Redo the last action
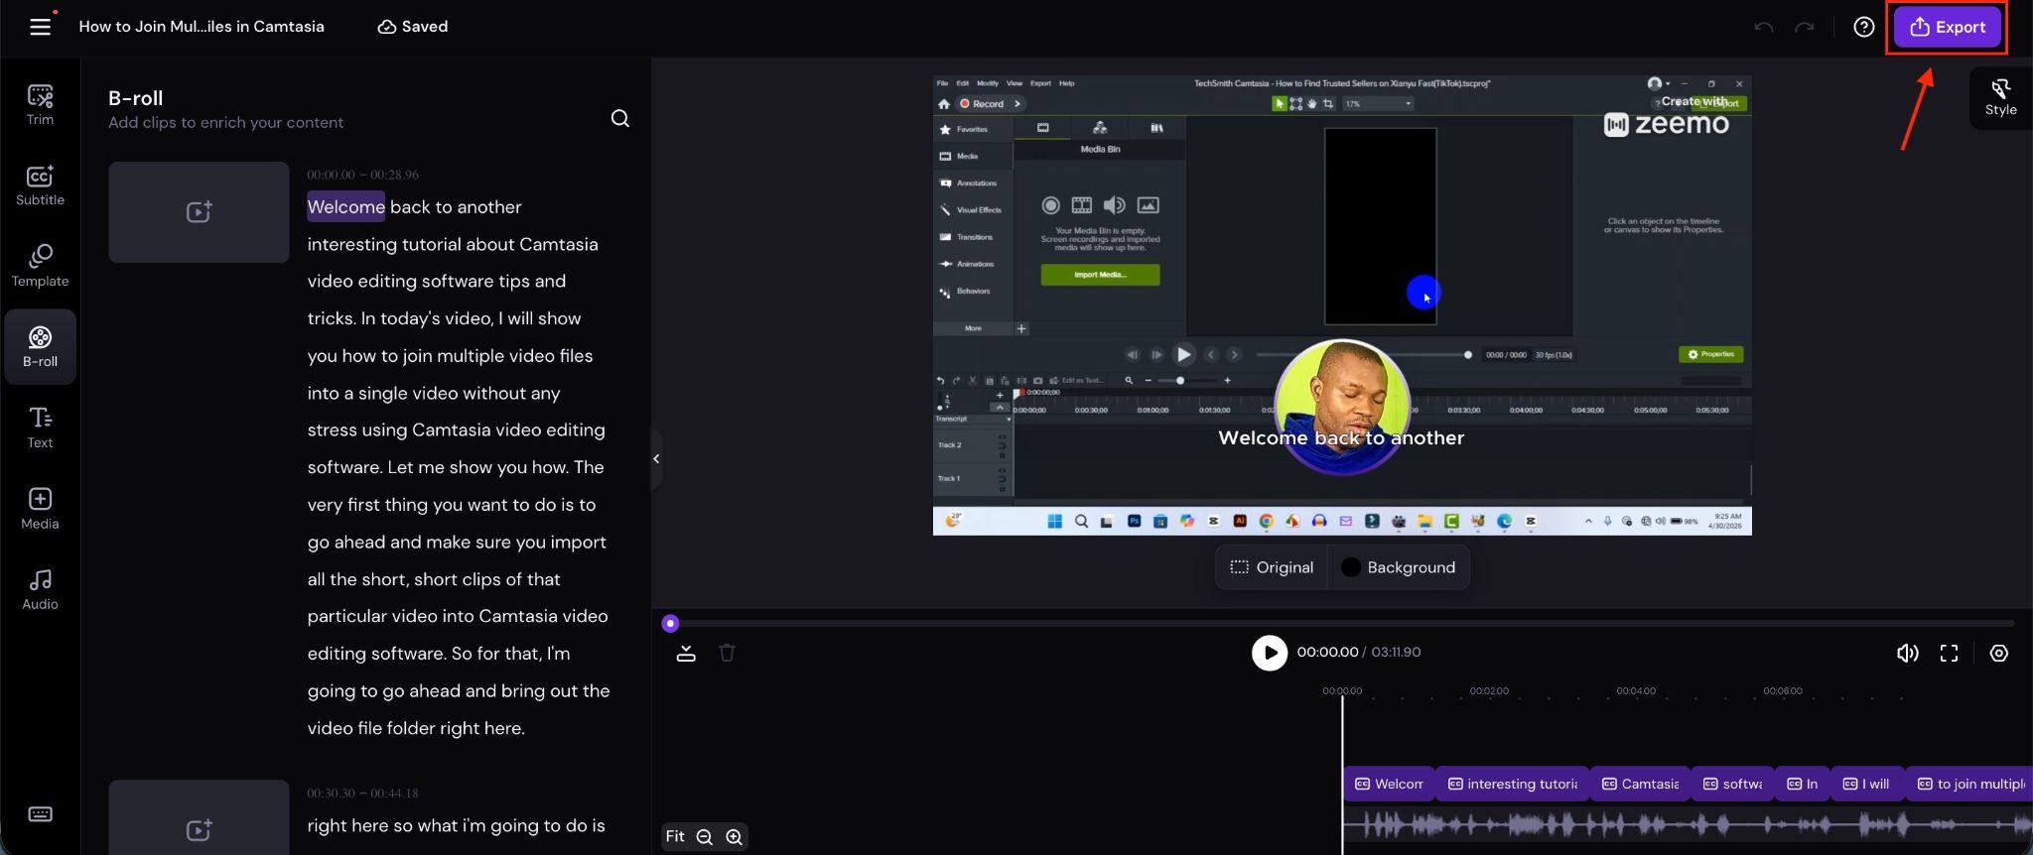2033x855 pixels. coord(1804,27)
